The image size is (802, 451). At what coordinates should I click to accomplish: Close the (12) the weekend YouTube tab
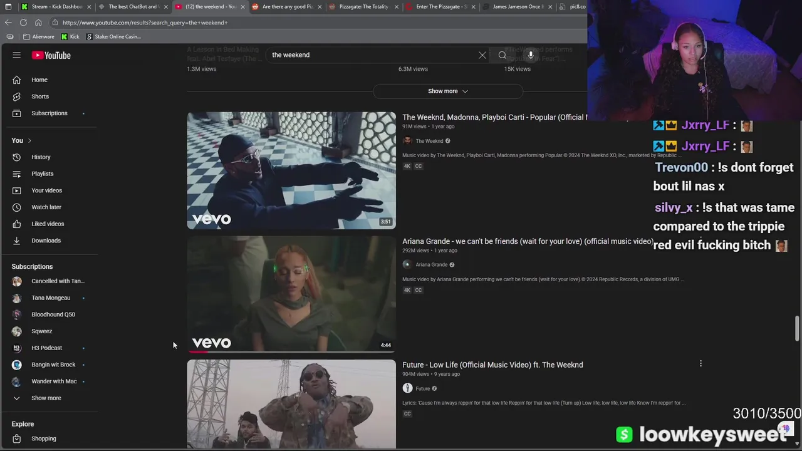[x=242, y=7]
